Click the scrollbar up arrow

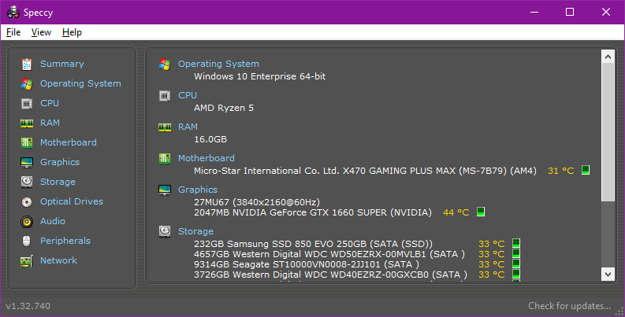coord(608,57)
